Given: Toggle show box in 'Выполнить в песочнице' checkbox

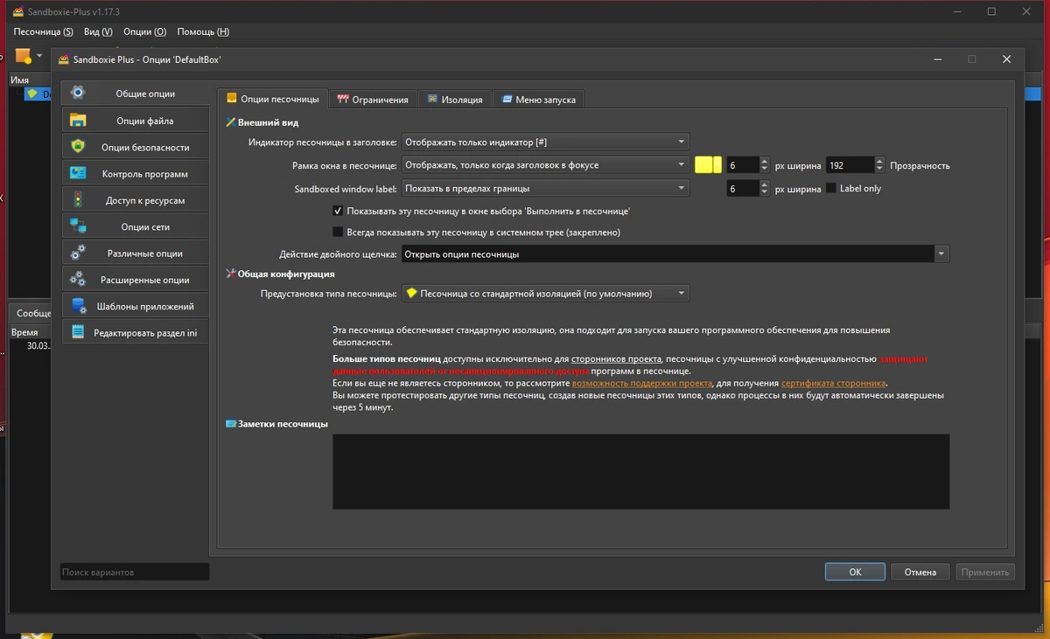Looking at the screenshot, I should (x=338, y=211).
